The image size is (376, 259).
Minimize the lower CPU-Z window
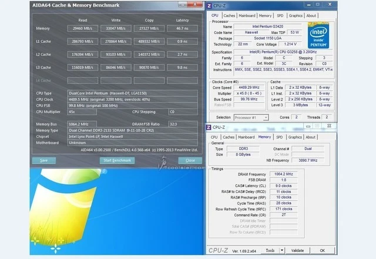308,126
